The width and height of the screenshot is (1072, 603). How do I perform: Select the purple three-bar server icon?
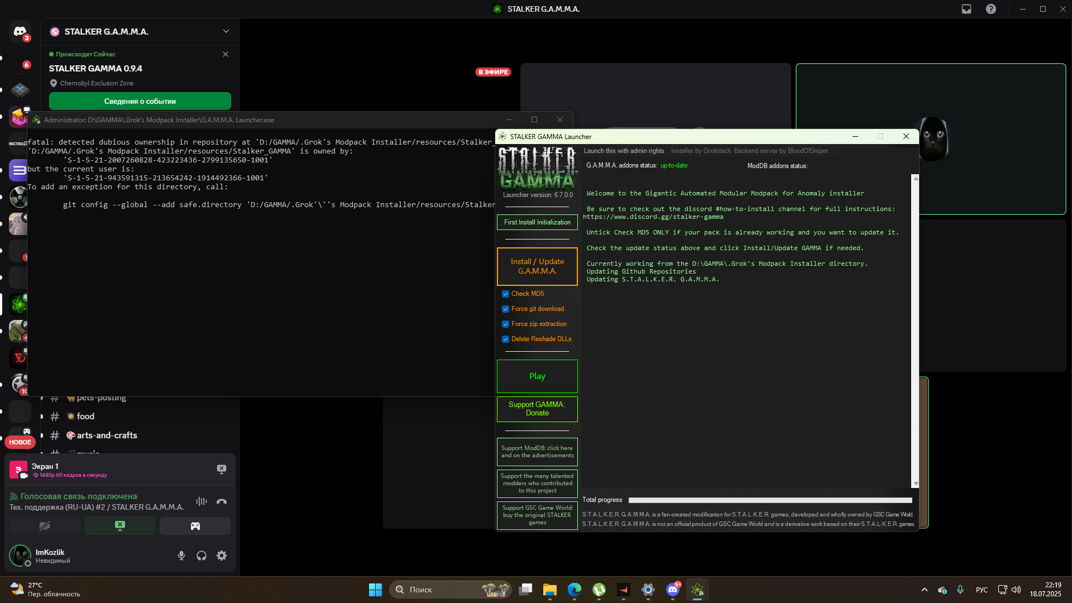(x=18, y=170)
